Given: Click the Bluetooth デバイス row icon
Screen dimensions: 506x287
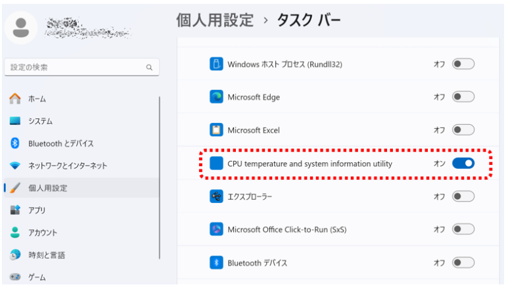Looking at the screenshot, I should coord(216,263).
